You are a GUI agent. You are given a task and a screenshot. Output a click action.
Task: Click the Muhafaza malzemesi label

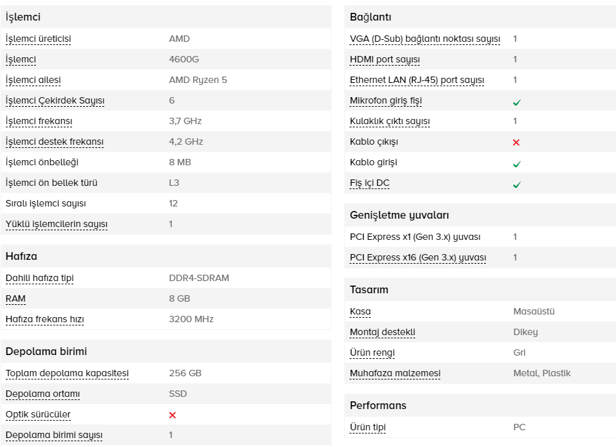click(x=395, y=373)
